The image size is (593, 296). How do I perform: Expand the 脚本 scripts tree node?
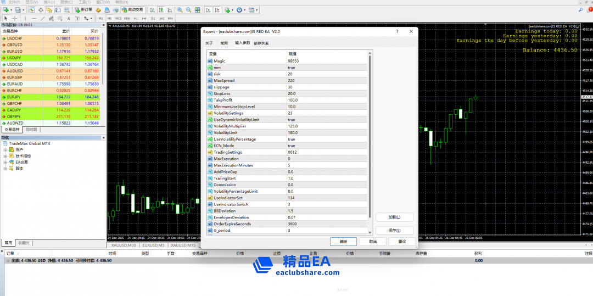[5, 168]
